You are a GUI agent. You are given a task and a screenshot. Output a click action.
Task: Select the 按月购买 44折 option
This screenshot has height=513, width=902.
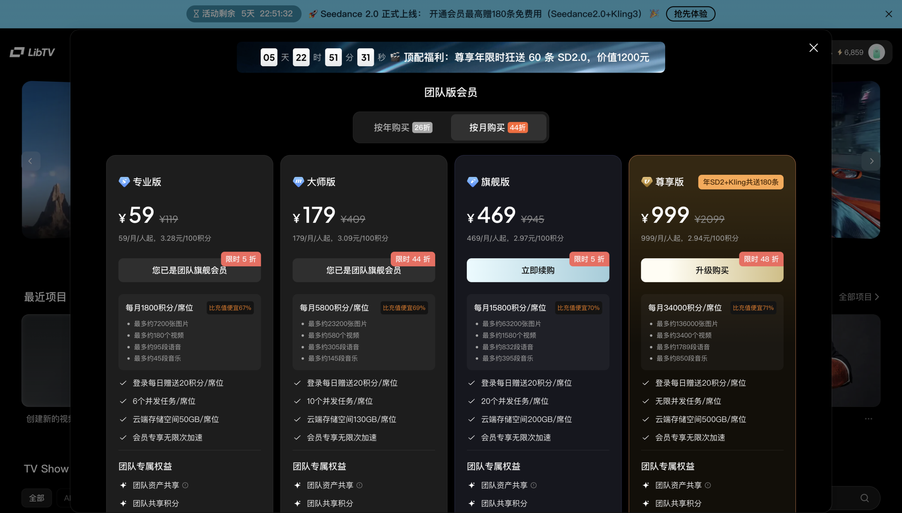pyautogui.click(x=498, y=128)
